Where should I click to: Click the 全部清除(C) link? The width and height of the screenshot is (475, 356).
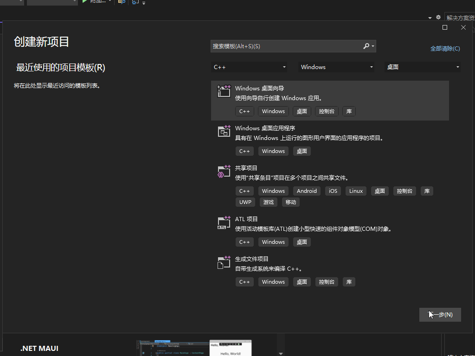445,48
